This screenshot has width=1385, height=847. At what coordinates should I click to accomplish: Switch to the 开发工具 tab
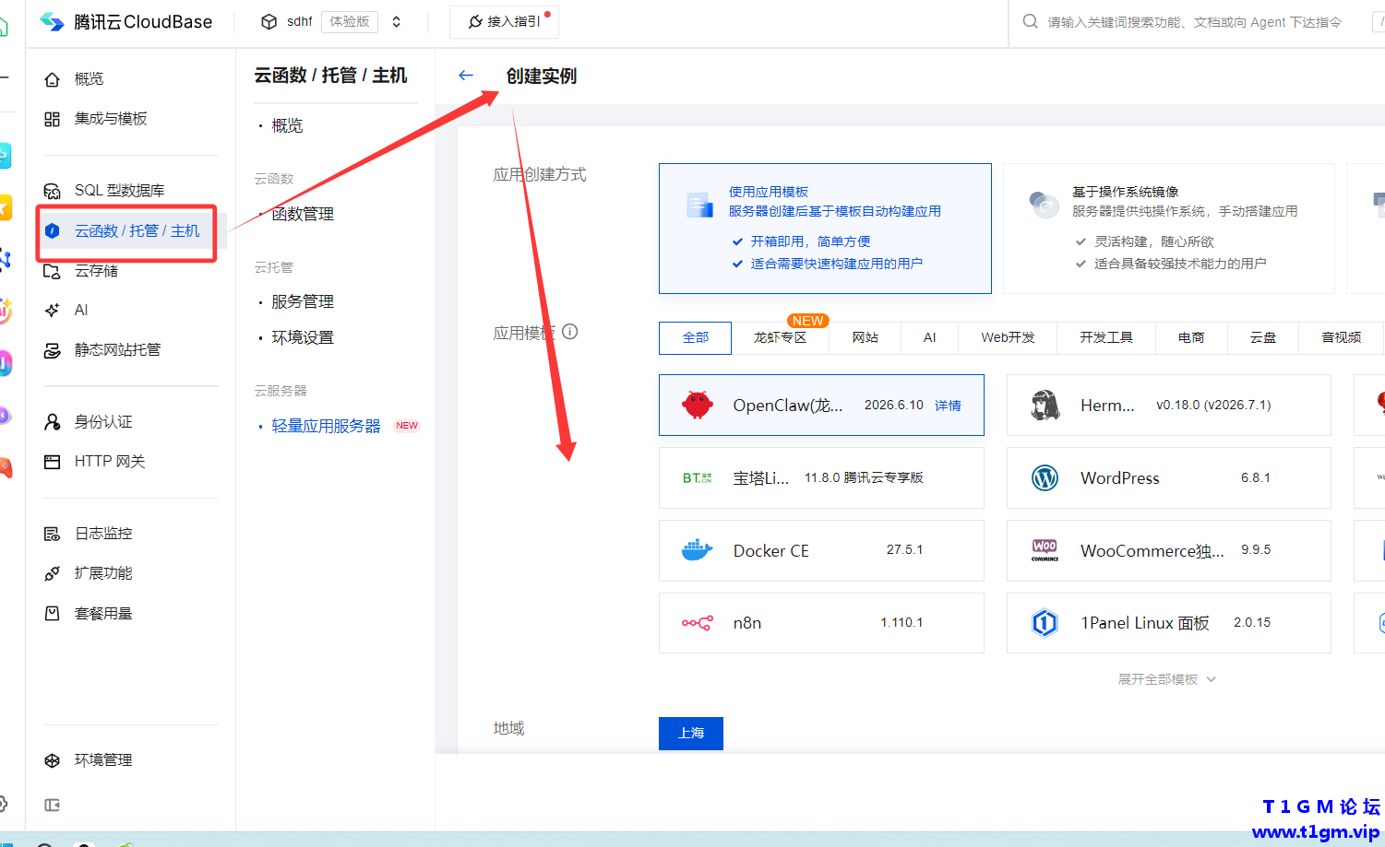tap(1106, 338)
